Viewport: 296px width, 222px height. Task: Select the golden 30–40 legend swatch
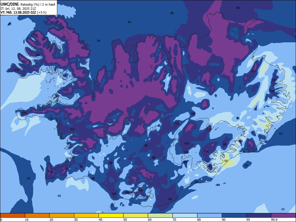pyautogui.click(x=86, y=215)
